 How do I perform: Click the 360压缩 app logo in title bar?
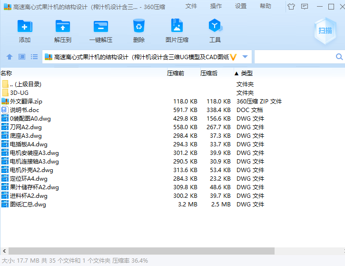click(8, 7)
